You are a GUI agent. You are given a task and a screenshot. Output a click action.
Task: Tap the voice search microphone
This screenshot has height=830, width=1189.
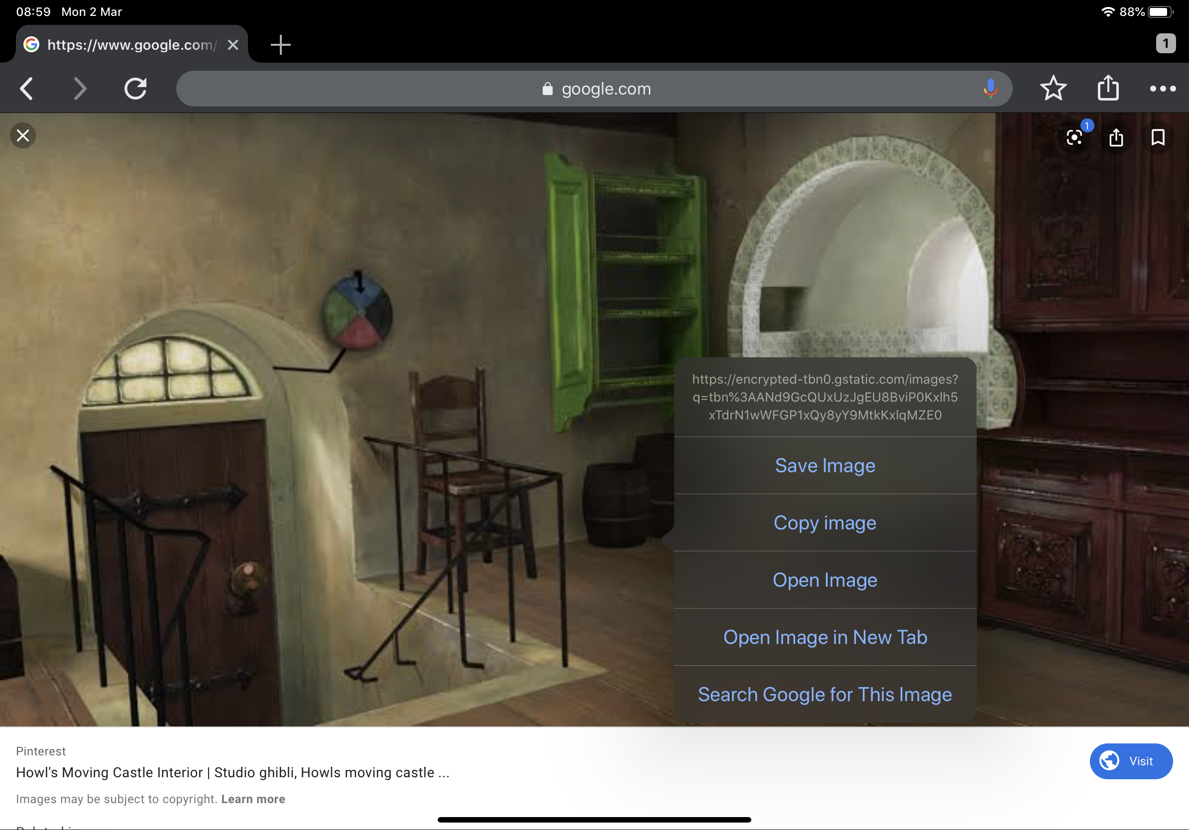(x=990, y=89)
